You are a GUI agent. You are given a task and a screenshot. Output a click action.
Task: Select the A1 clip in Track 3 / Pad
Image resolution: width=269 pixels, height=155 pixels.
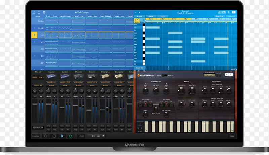(x=78, y=35)
